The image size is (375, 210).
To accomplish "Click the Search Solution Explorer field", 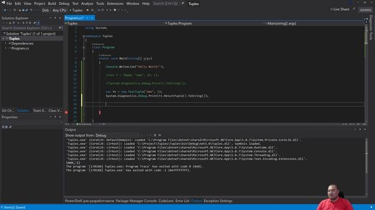I will point(29,28).
